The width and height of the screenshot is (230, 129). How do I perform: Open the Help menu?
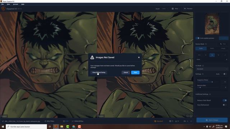(x=23, y=4)
